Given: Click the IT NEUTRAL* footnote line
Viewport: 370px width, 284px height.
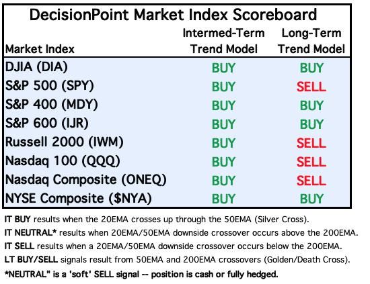Looking at the screenshot, I should click(181, 233).
